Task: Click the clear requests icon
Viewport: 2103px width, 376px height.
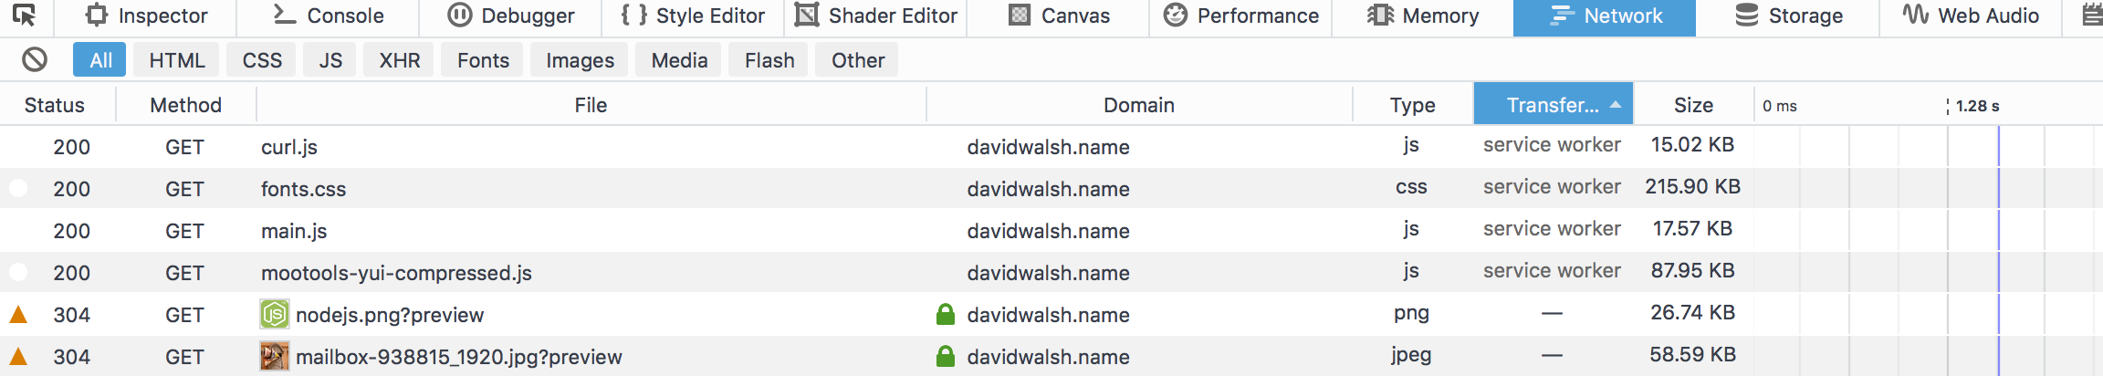Action: tap(35, 60)
